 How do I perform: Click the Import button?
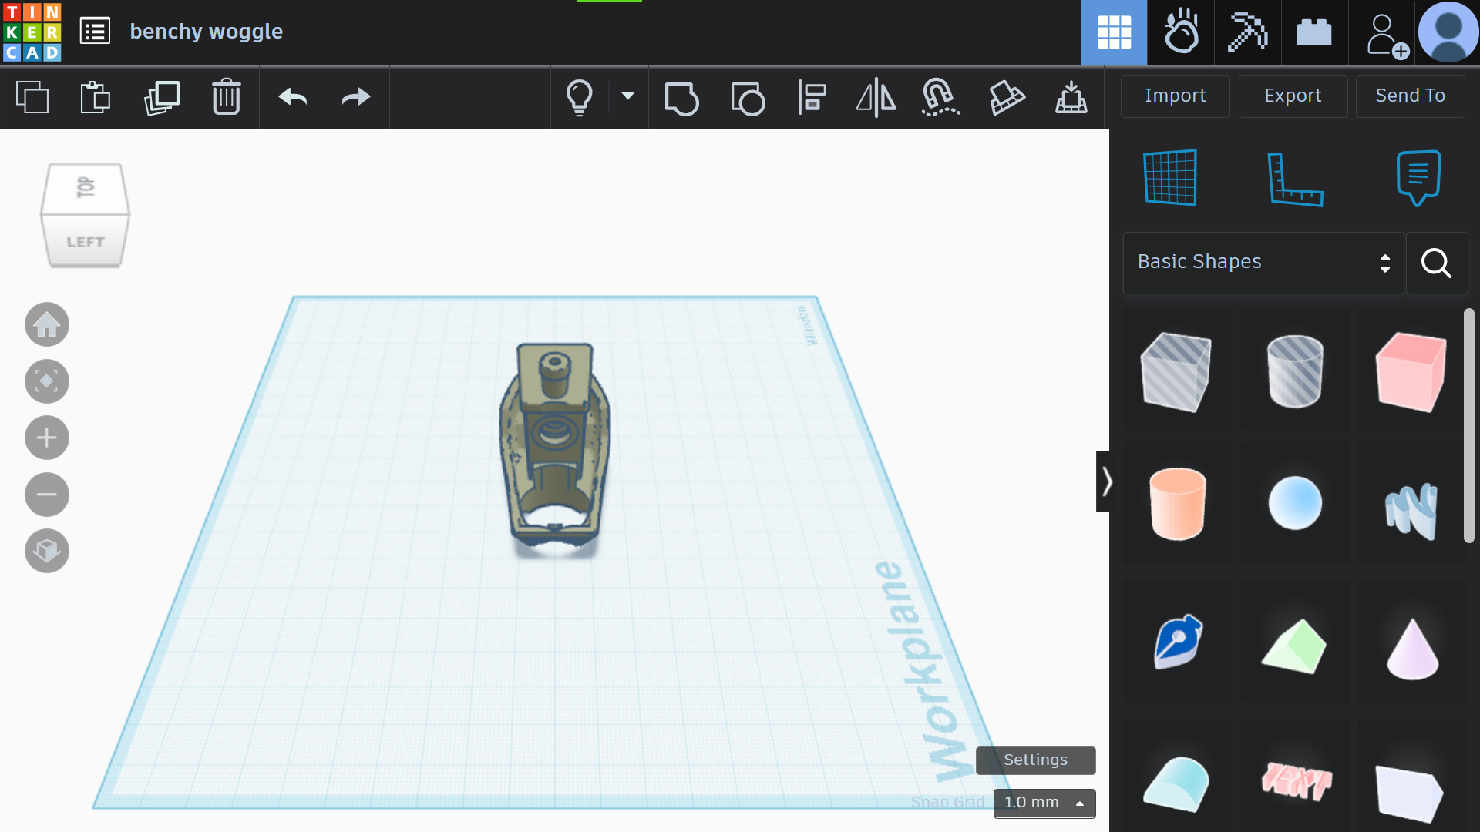[1175, 96]
